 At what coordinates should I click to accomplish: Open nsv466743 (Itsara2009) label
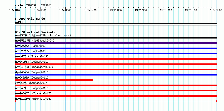pos(32,56)
